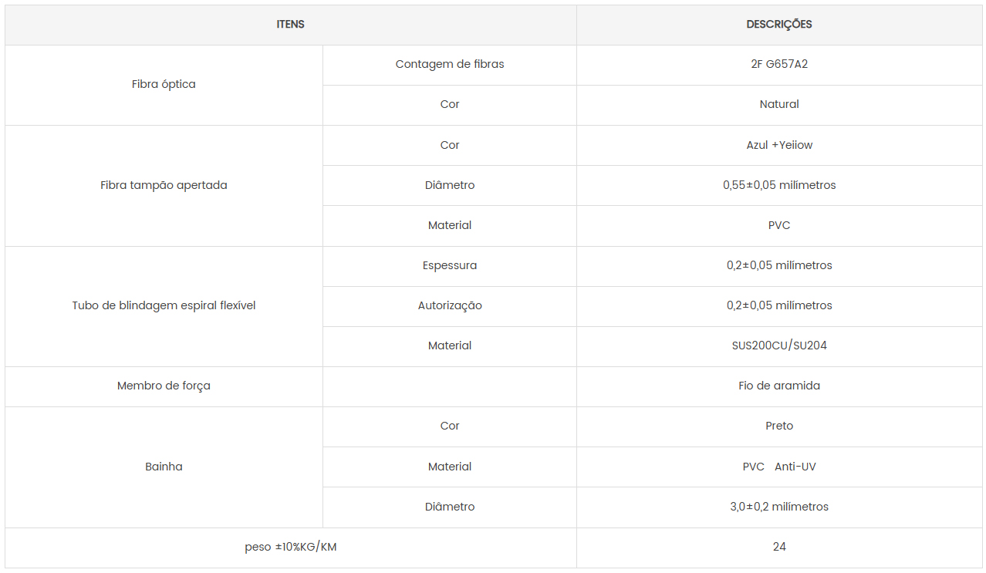Select Tubo de blindagem espiral flexível cell
The width and height of the screenshot is (986, 573).
[164, 306]
